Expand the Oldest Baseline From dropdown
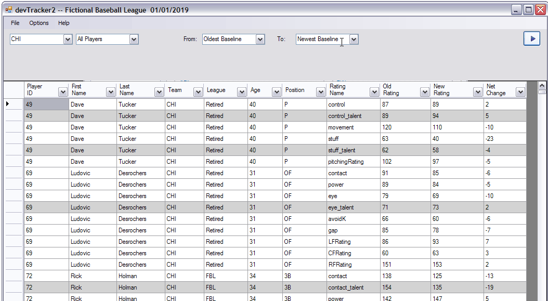The width and height of the screenshot is (548, 301). (260, 40)
